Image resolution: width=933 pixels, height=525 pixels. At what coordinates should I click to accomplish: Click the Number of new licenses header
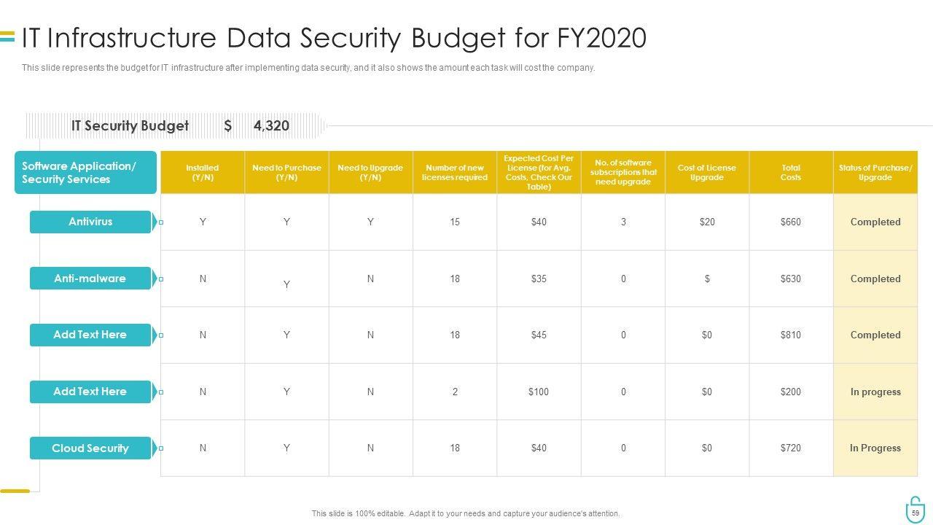[x=455, y=173]
